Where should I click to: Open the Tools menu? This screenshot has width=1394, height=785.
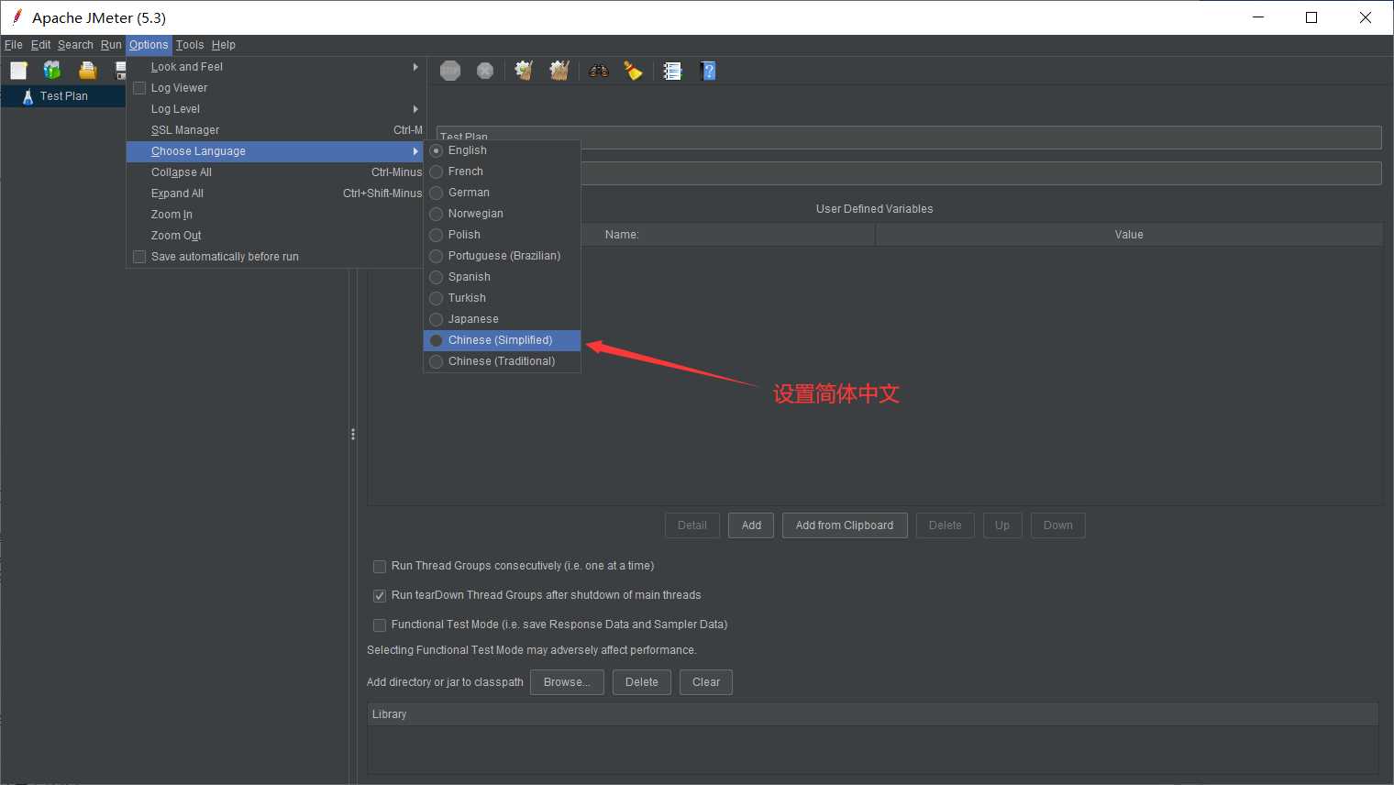click(190, 45)
